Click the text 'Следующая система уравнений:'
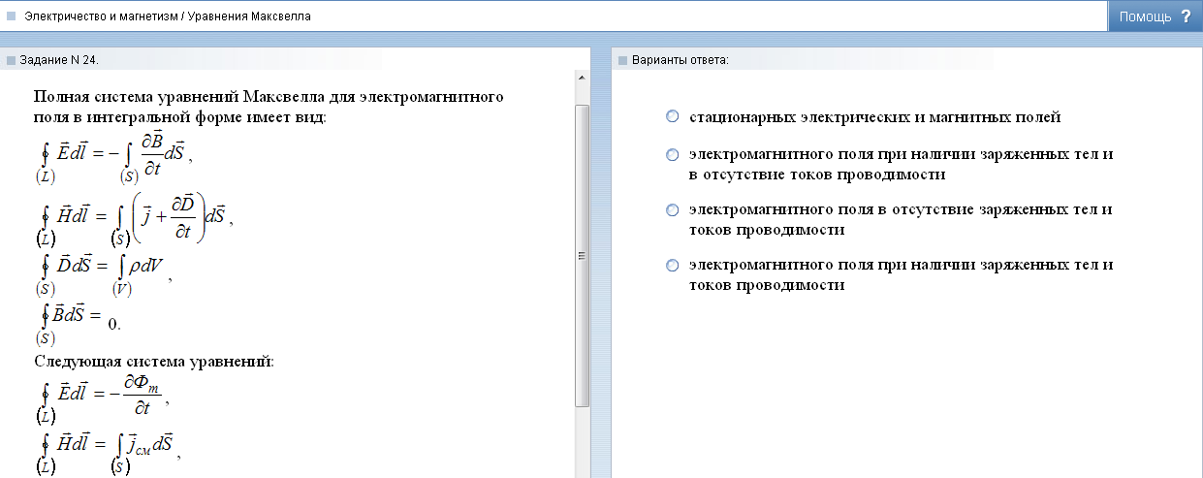The image size is (1203, 478). pyautogui.click(x=154, y=362)
